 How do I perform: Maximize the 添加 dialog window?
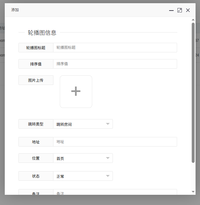point(180,10)
